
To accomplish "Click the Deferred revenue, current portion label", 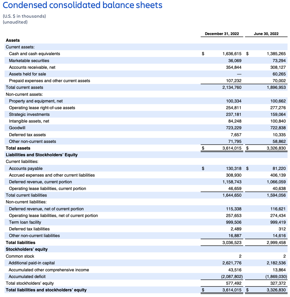I will (40, 182).
